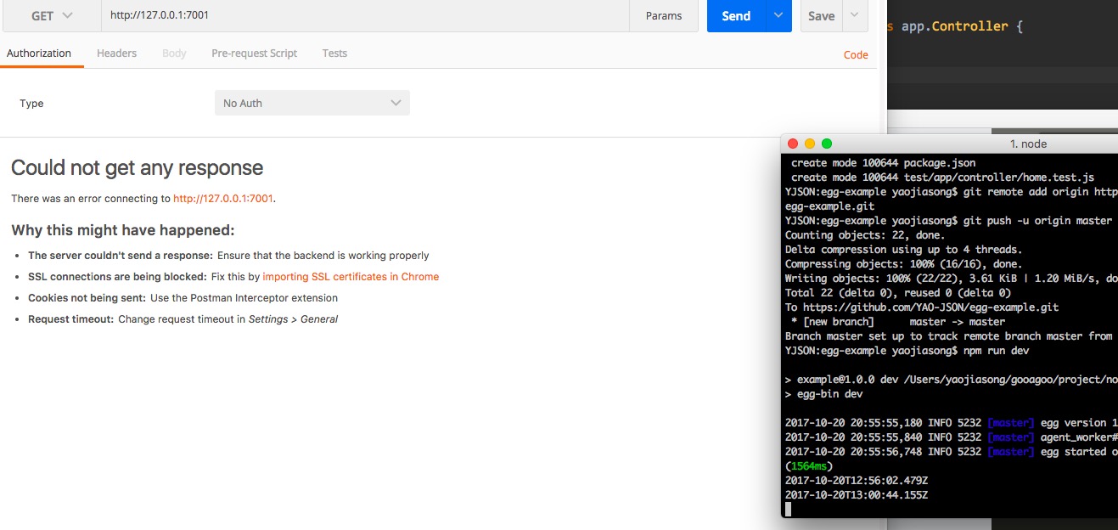The width and height of the screenshot is (1118, 530).
Task: Click the Save button
Action: [820, 15]
